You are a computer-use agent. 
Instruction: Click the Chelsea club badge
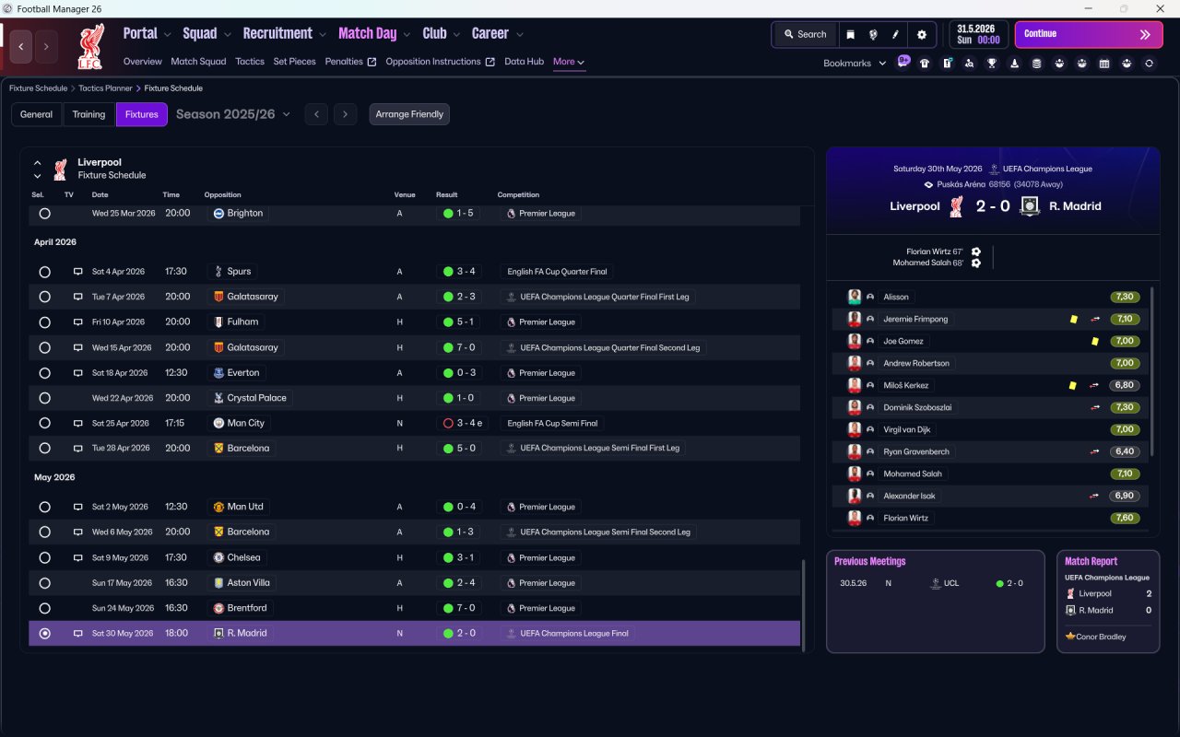click(218, 557)
